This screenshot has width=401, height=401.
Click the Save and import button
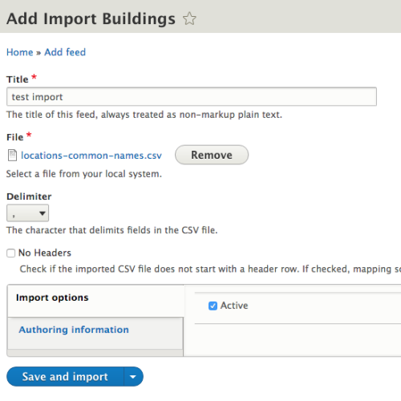[65, 376]
